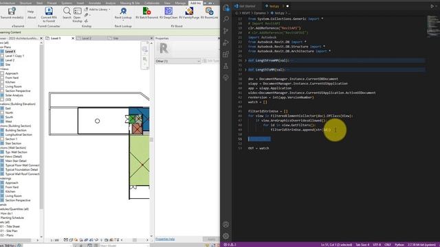Open VS Code Extensions icon
The height and width of the screenshot is (247, 440).
coord(226,54)
